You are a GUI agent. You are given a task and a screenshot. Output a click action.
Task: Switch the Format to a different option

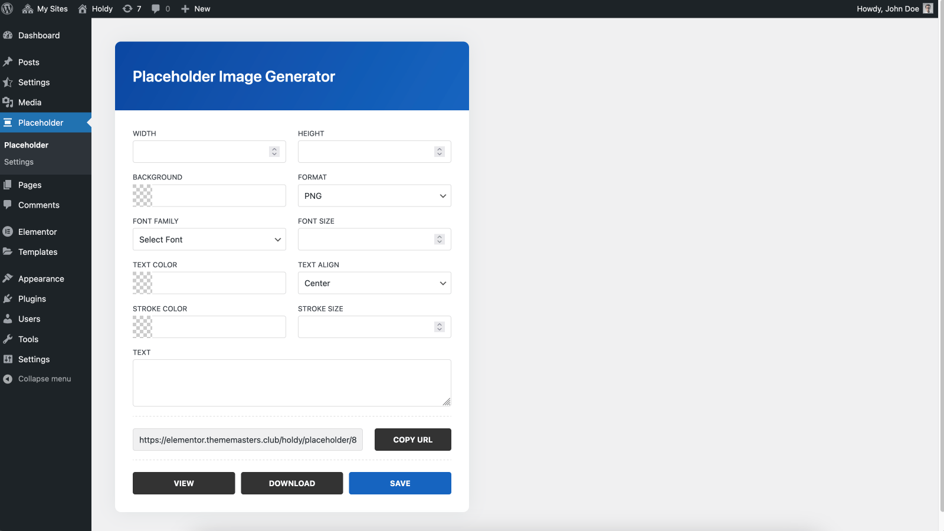point(374,195)
